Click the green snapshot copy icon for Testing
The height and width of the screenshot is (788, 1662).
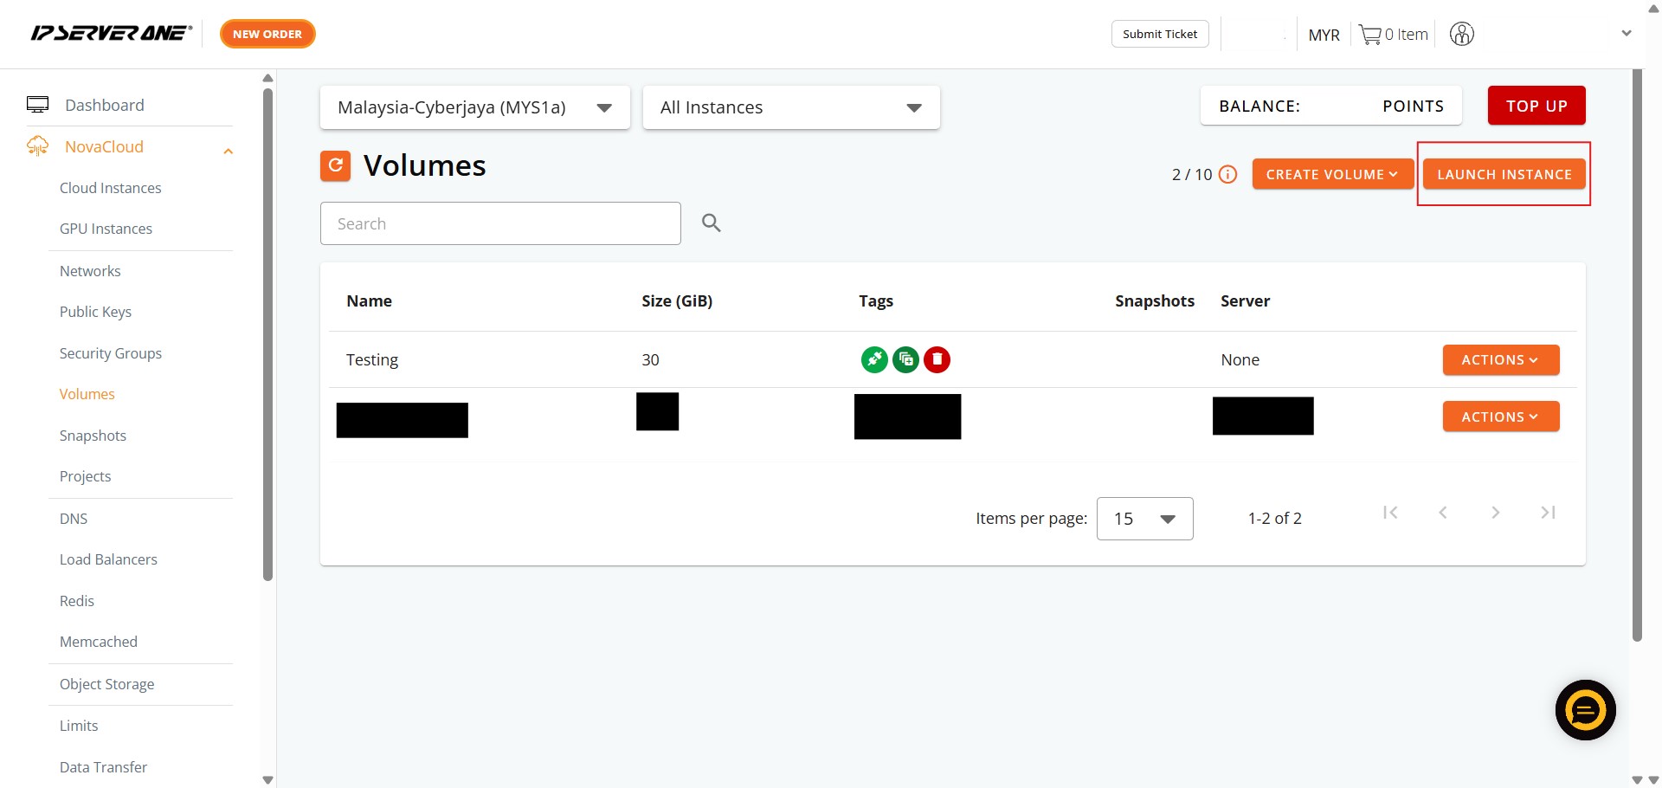(905, 359)
